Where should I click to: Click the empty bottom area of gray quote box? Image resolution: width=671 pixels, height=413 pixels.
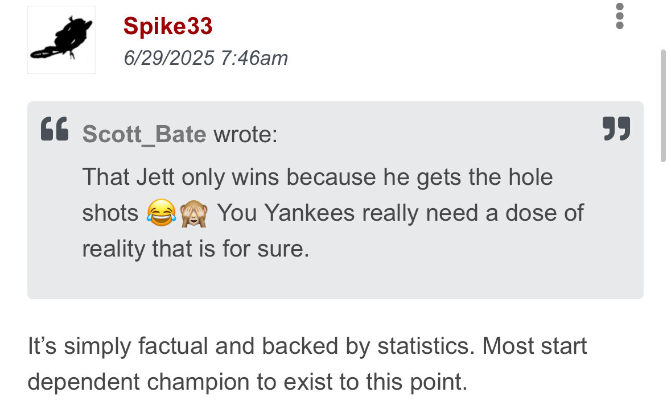tap(335, 282)
